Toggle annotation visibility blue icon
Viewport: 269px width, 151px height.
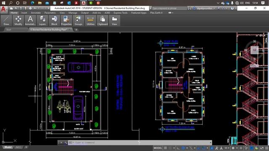212,148
